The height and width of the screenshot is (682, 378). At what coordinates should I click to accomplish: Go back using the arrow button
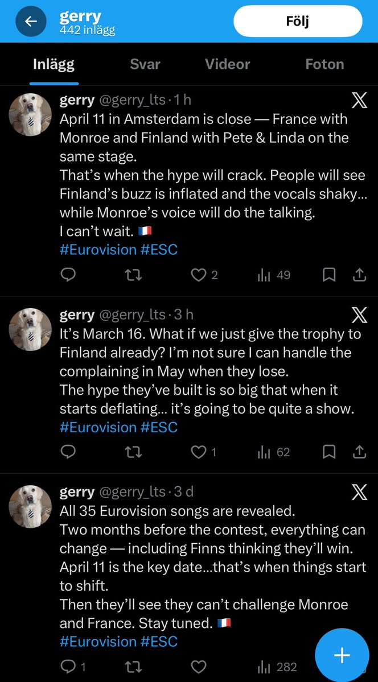tap(31, 21)
